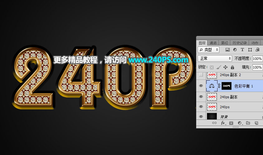This screenshot has width=263, height=155.
Task: Lock position move icon
Action: pyautogui.click(x=225, y=67)
